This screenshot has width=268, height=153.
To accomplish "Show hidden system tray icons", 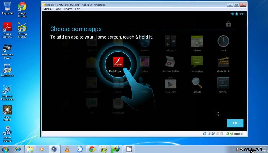I will 233,150.
